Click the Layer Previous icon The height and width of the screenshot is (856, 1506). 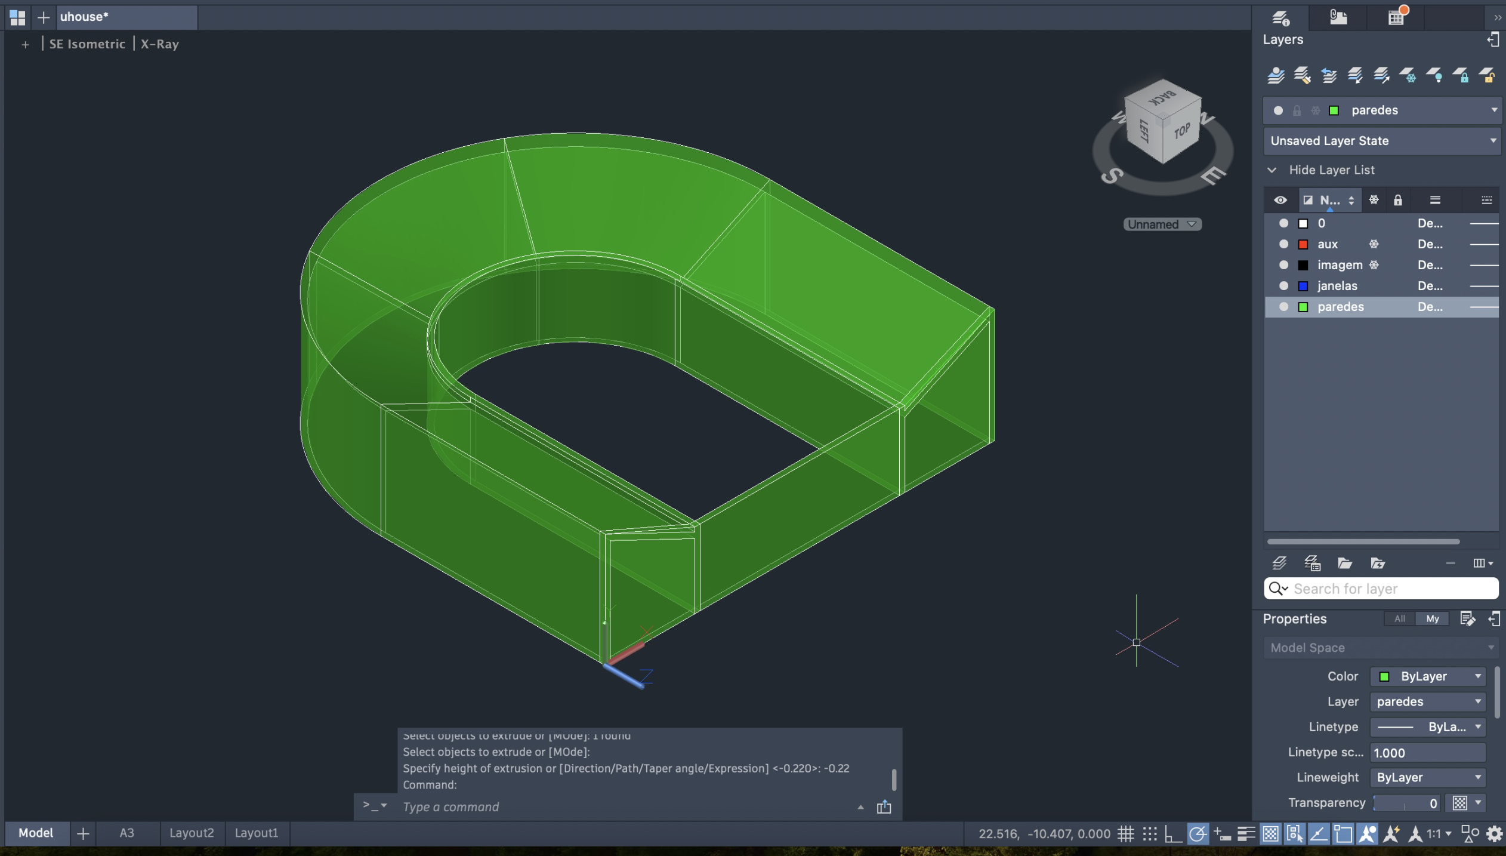pyautogui.click(x=1328, y=75)
